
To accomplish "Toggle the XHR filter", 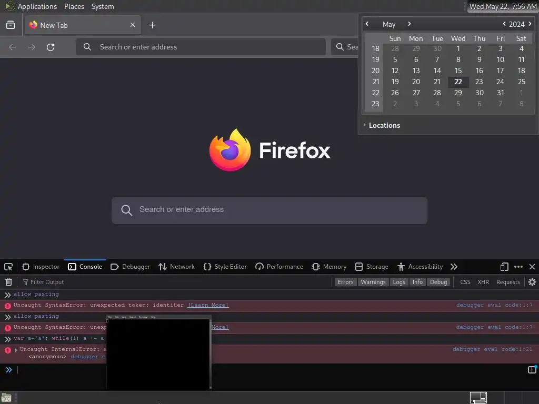I will pos(483,282).
